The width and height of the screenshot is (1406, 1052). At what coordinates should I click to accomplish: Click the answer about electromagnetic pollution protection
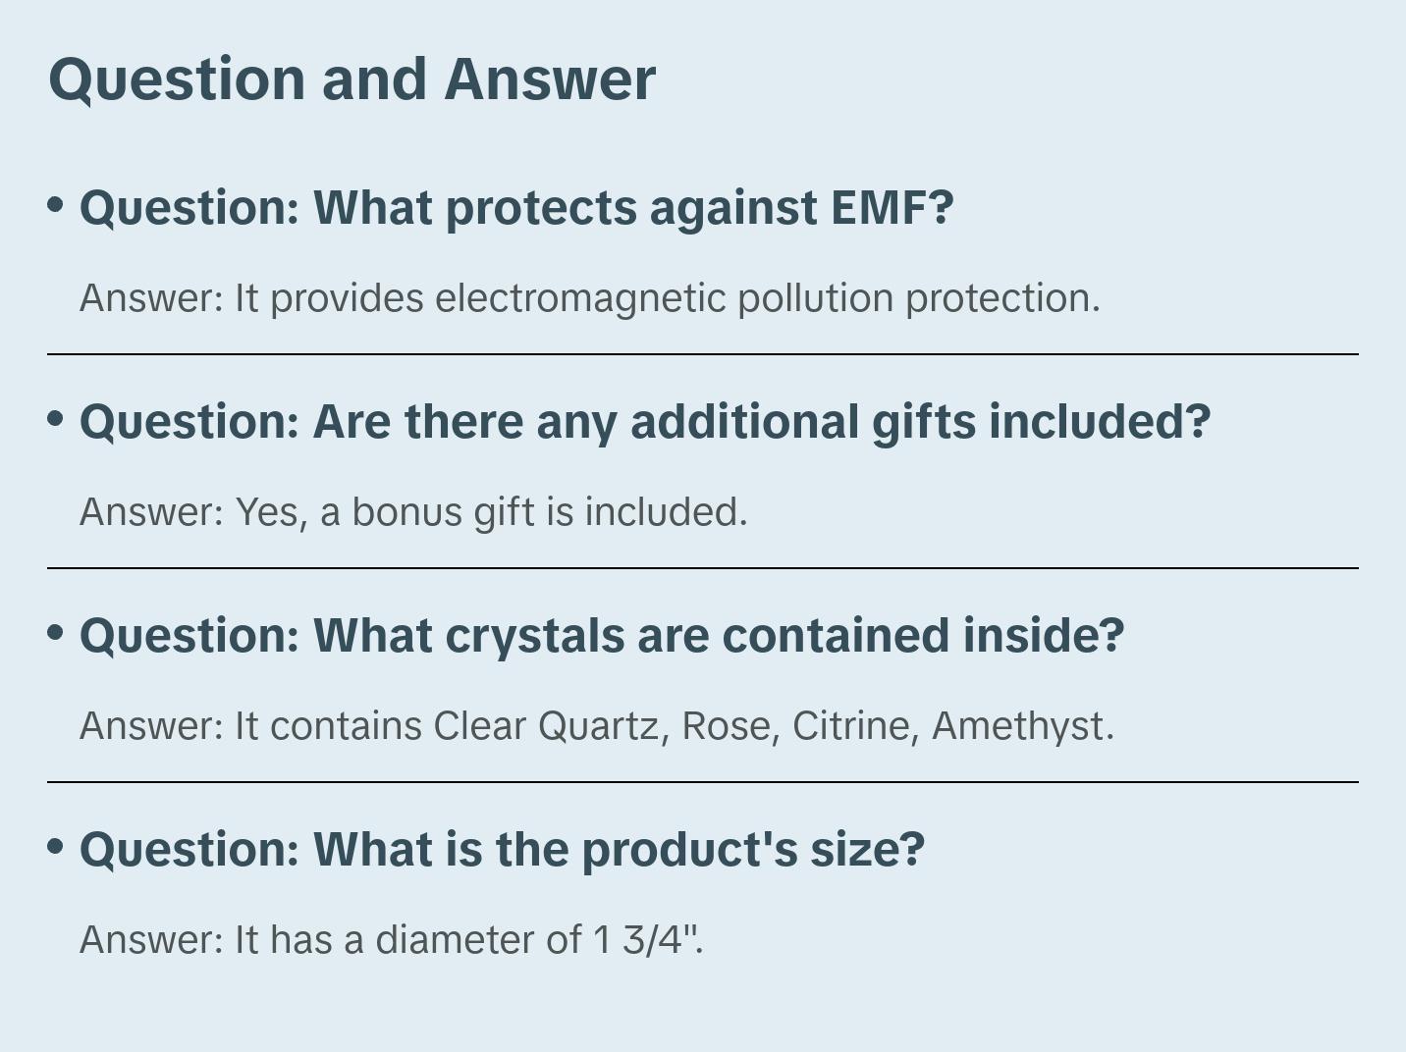589,298
